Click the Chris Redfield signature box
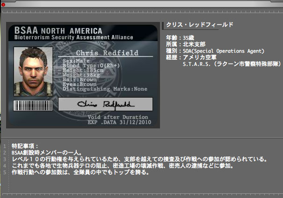 pos(105,104)
